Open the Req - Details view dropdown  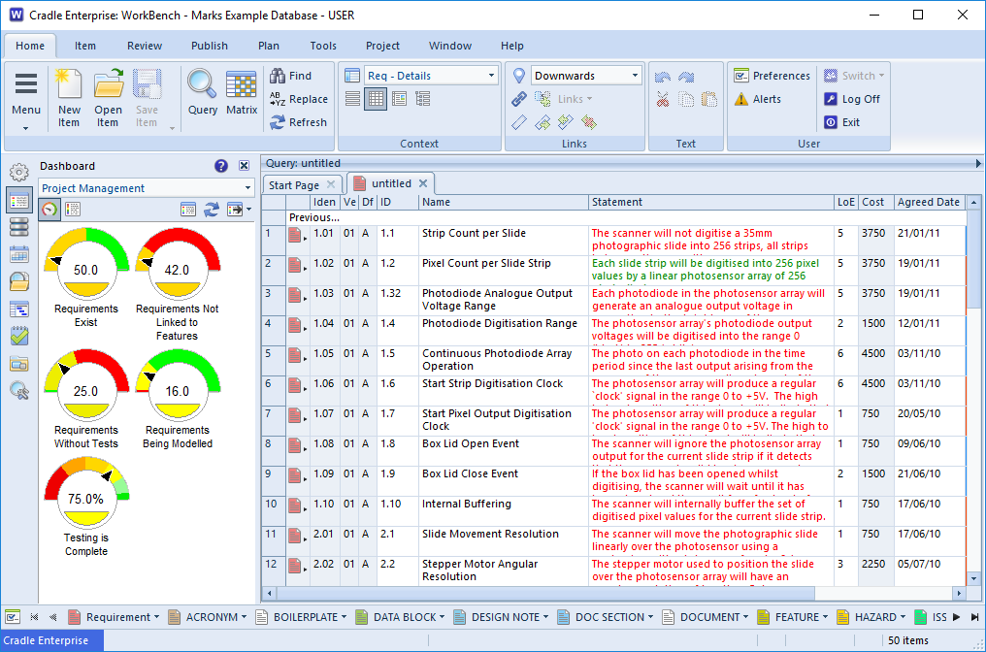click(491, 76)
